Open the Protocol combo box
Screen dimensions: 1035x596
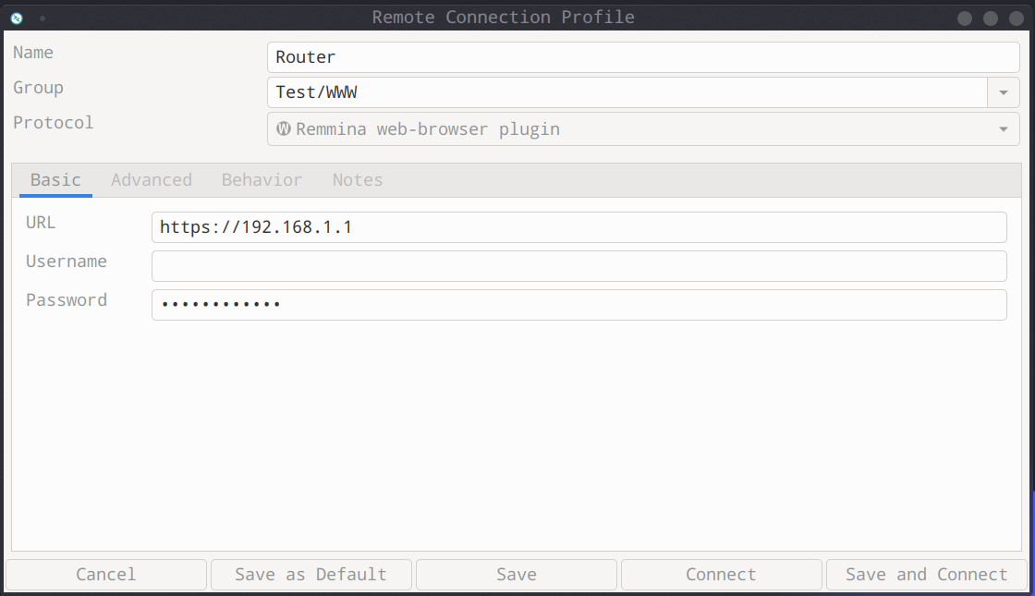pos(642,129)
